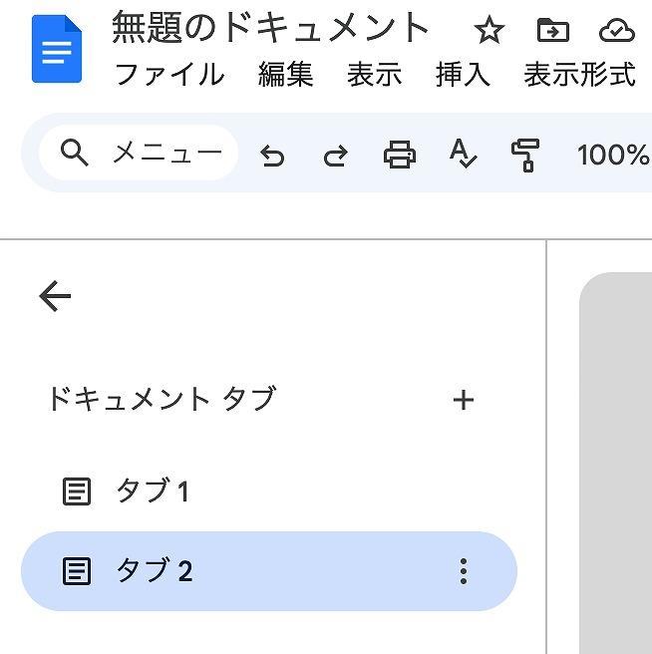
Task: Click the undo arrow icon
Action: click(x=272, y=156)
